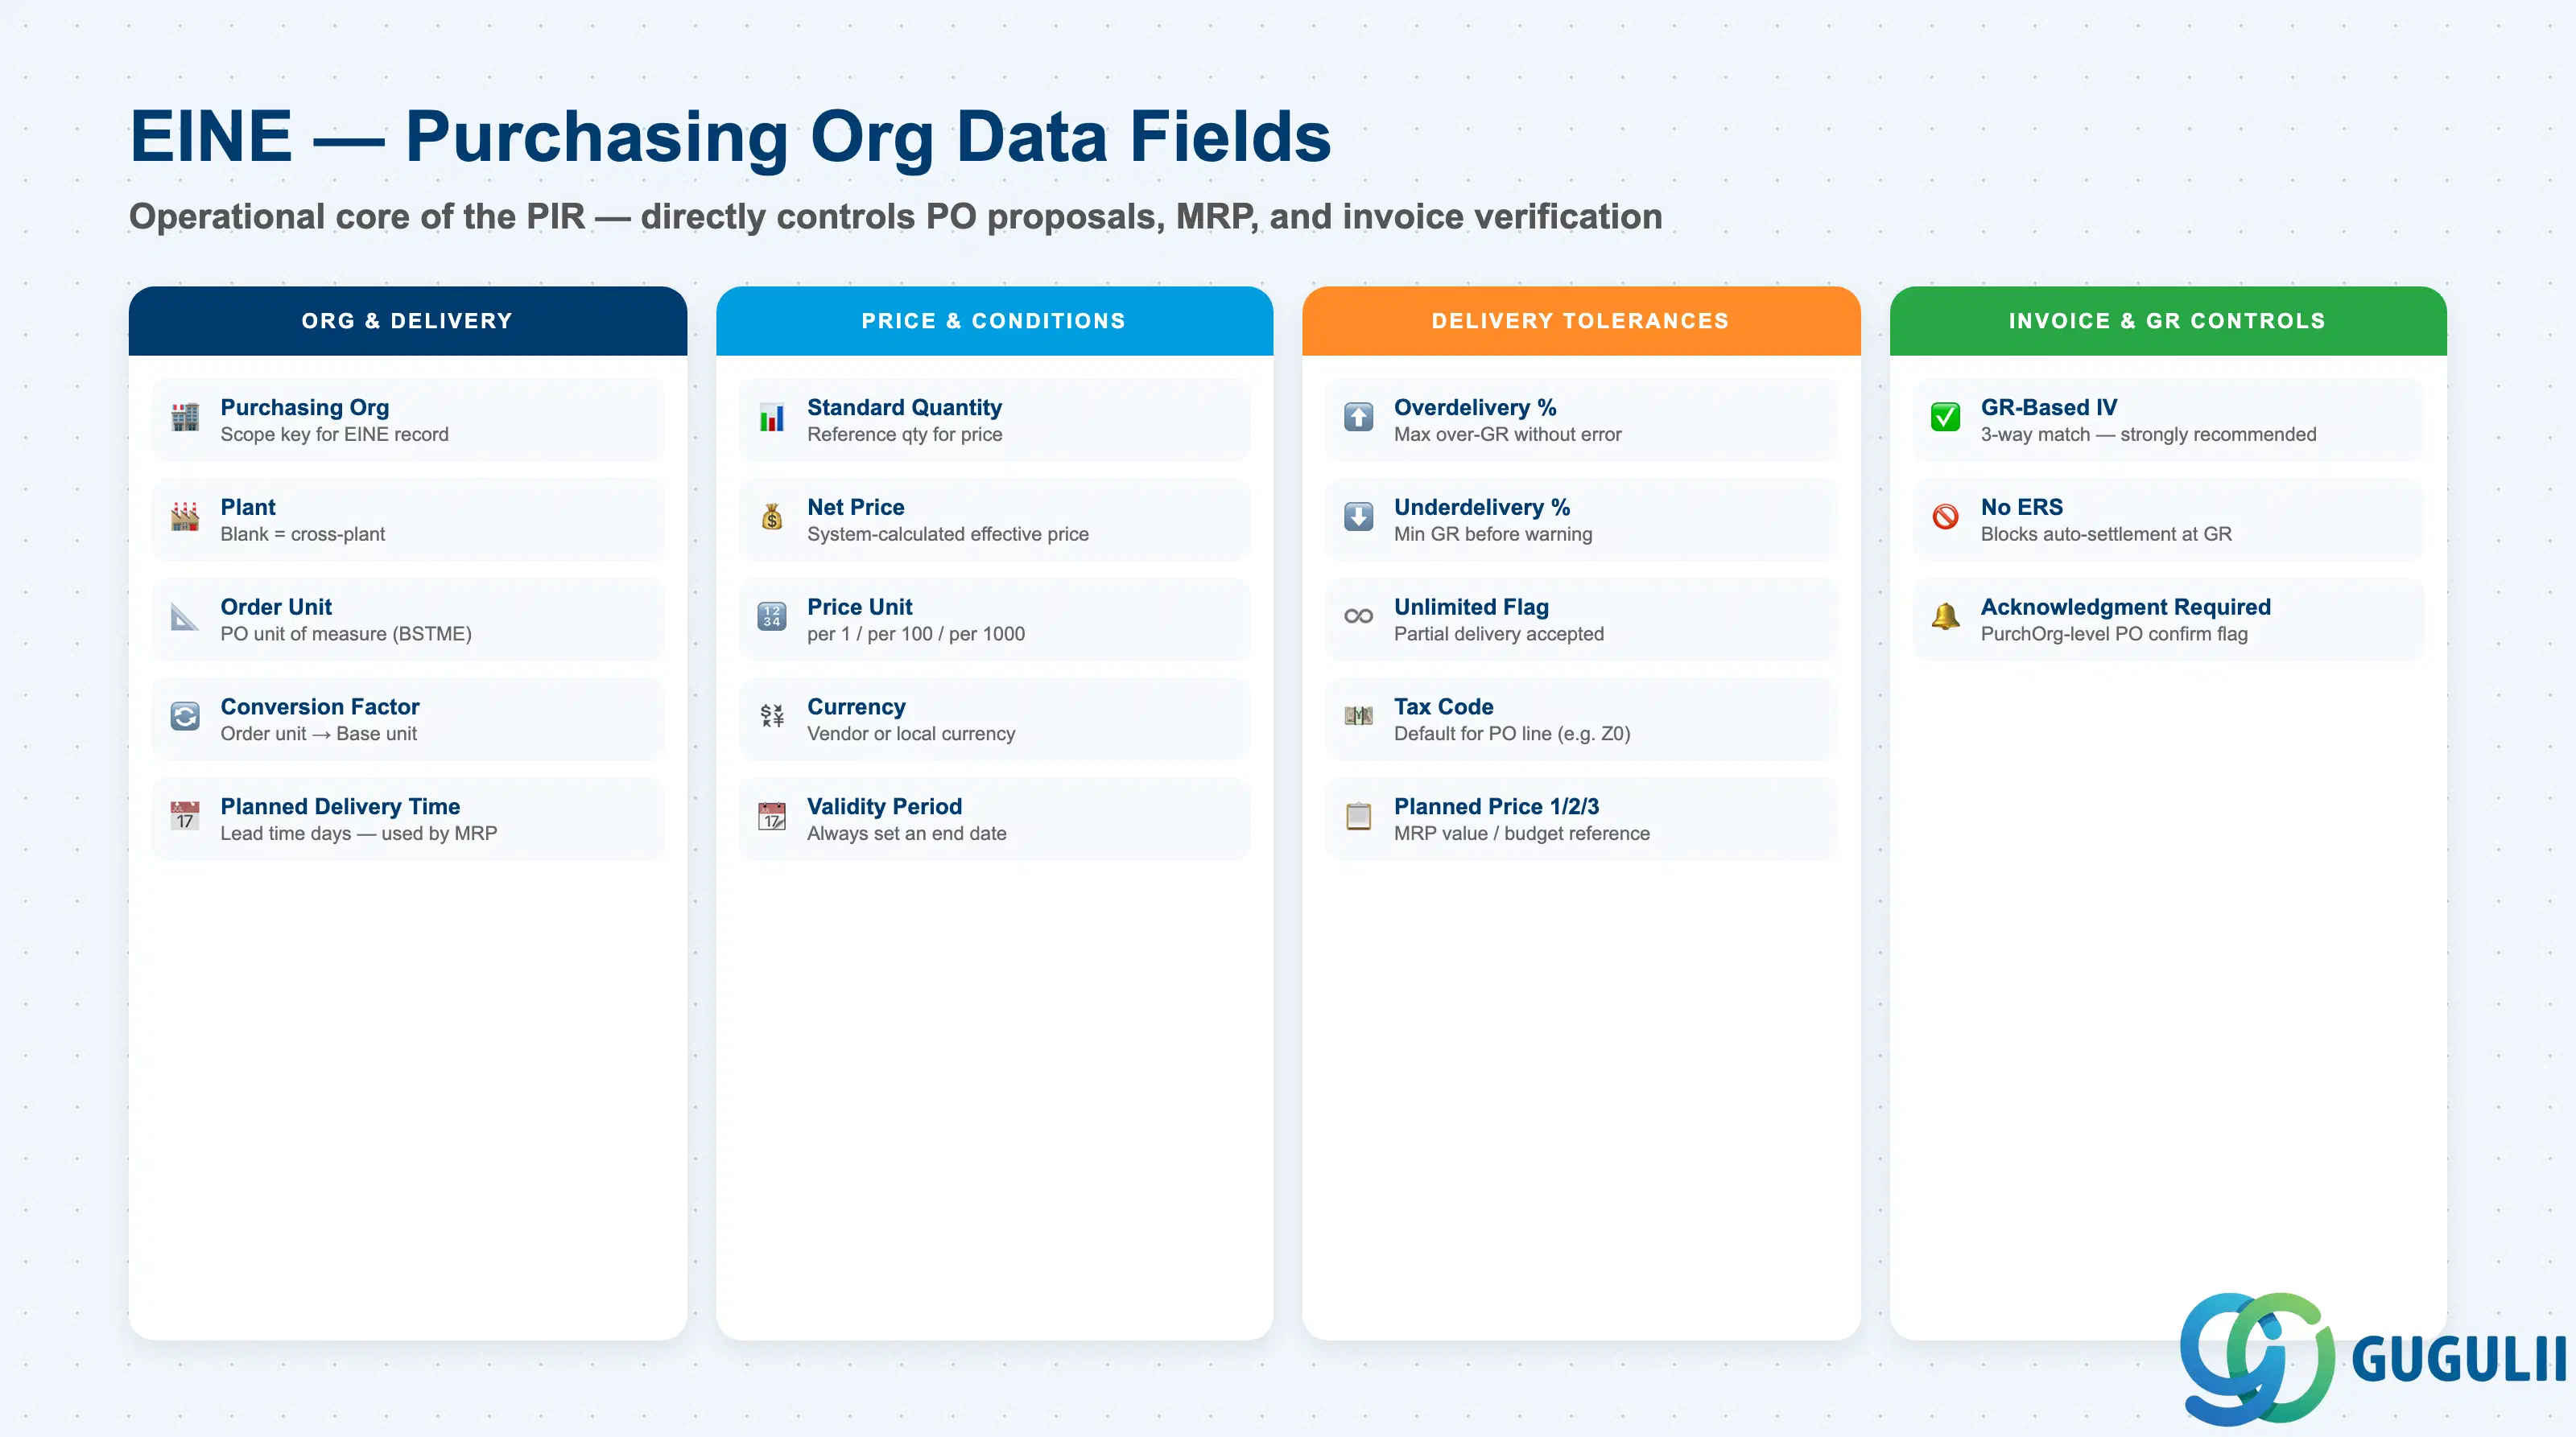This screenshot has height=1437, width=2576.
Task: Click '3-way match — strongly recommended' text
Action: click(x=2148, y=434)
